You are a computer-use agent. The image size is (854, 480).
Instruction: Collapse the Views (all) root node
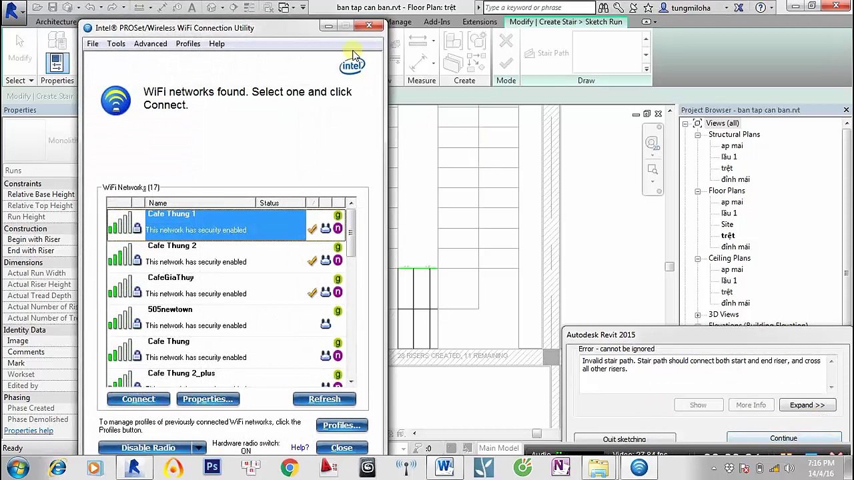[685, 123]
